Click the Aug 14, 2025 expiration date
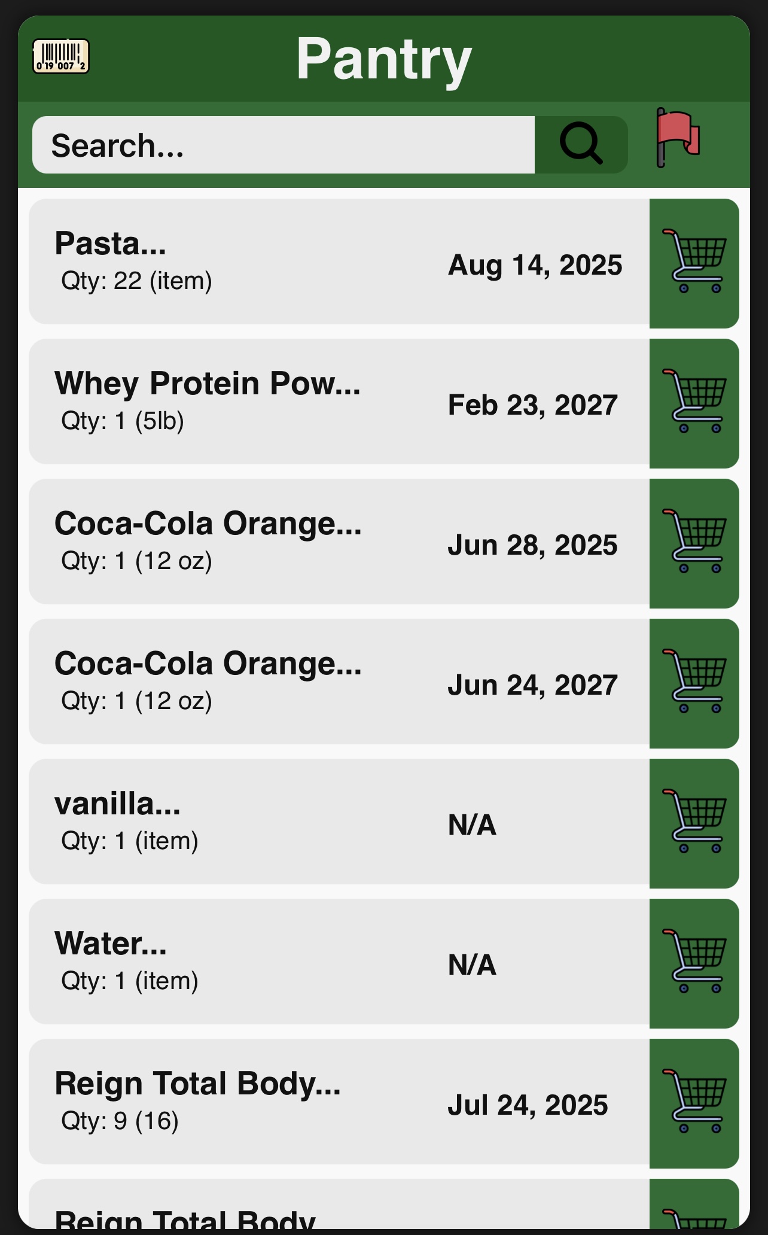 point(535,265)
